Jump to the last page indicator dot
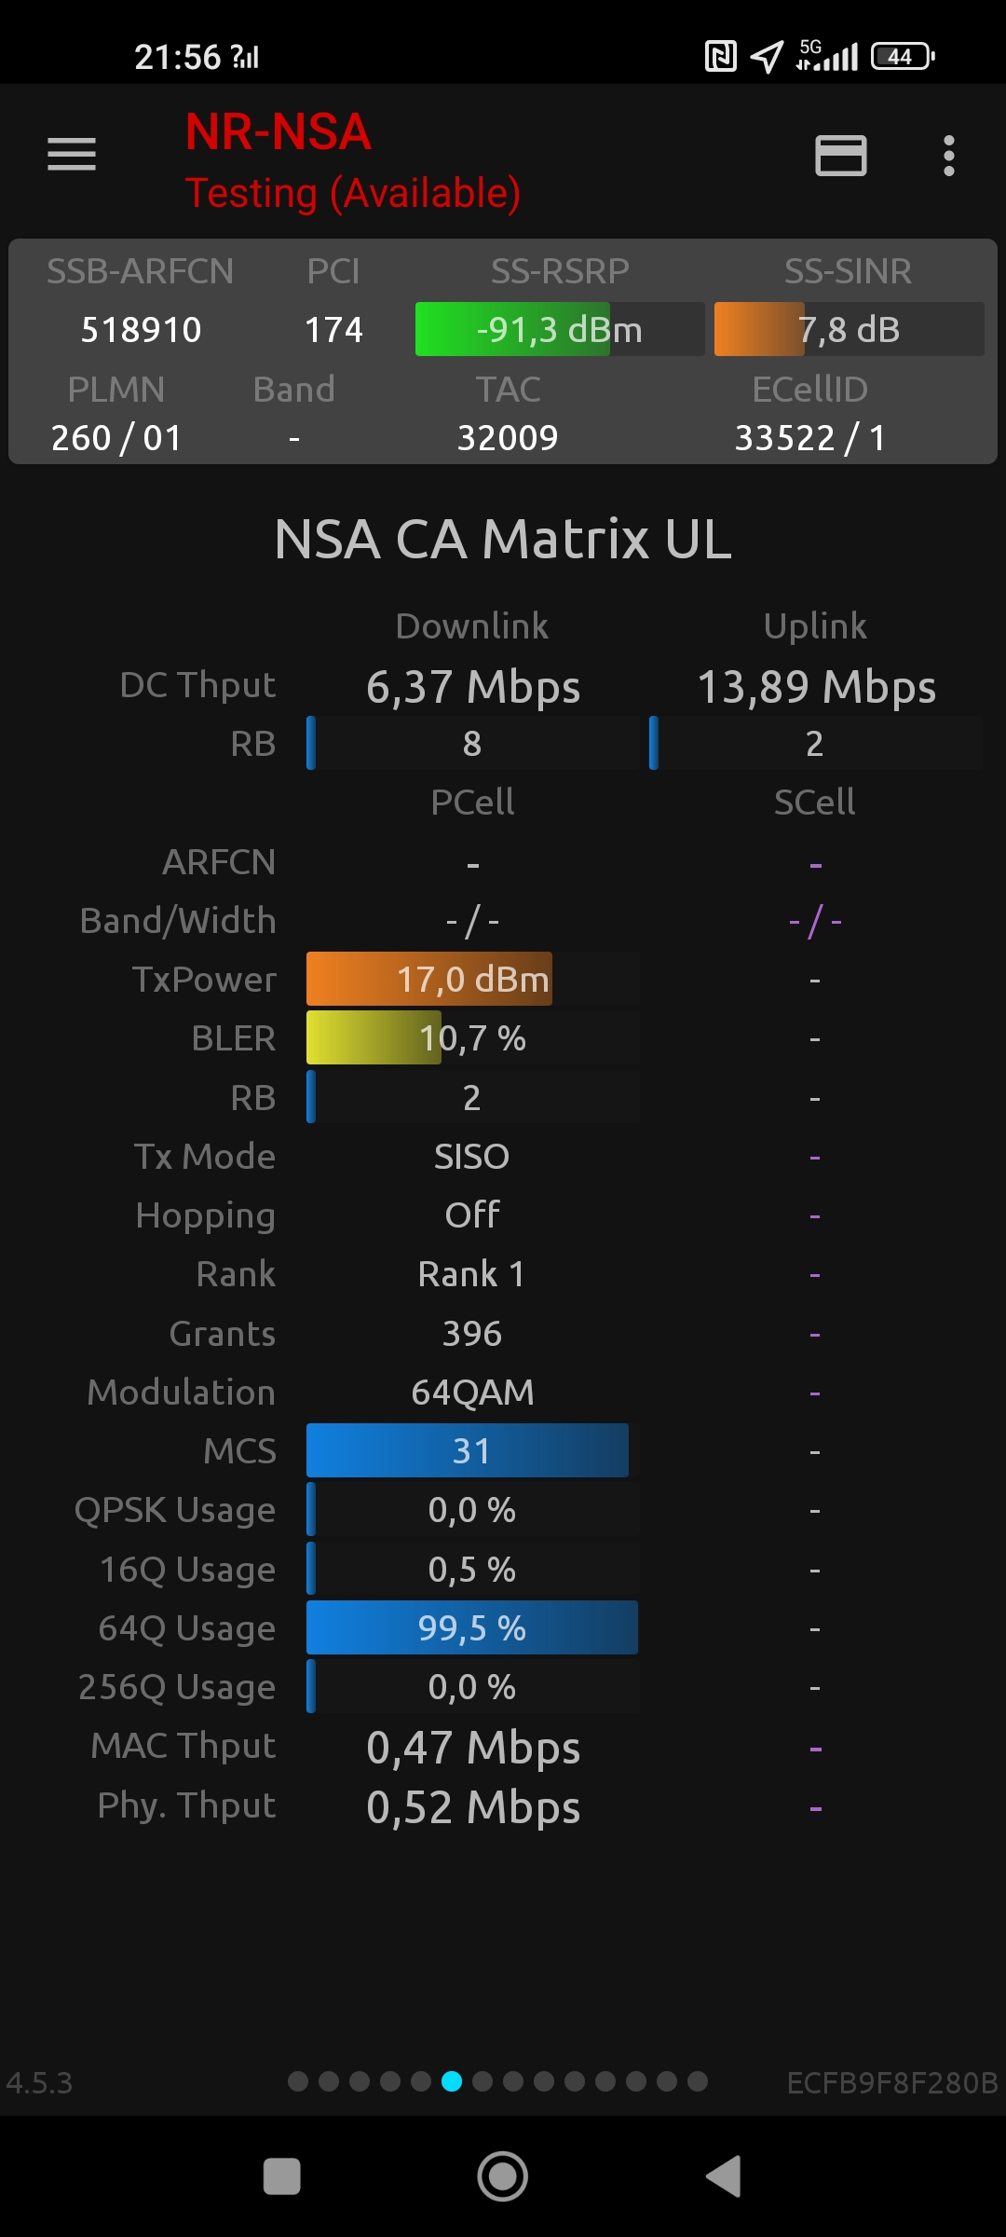 698,2081
